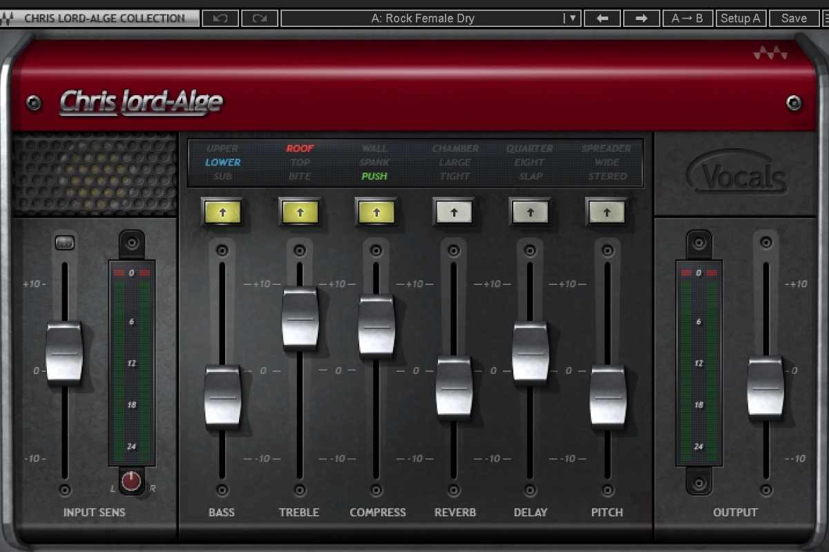Screen dimensions: 829x552
Task: Click the WIDE pitch mode label
Action: coord(607,162)
